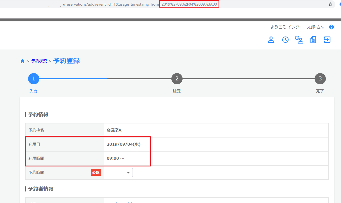
Task: Click the 2019/09/04(水) usage date value
Action: tap(124, 144)
